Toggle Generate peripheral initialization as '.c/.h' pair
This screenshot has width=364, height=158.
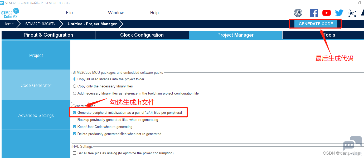(75, 112)
